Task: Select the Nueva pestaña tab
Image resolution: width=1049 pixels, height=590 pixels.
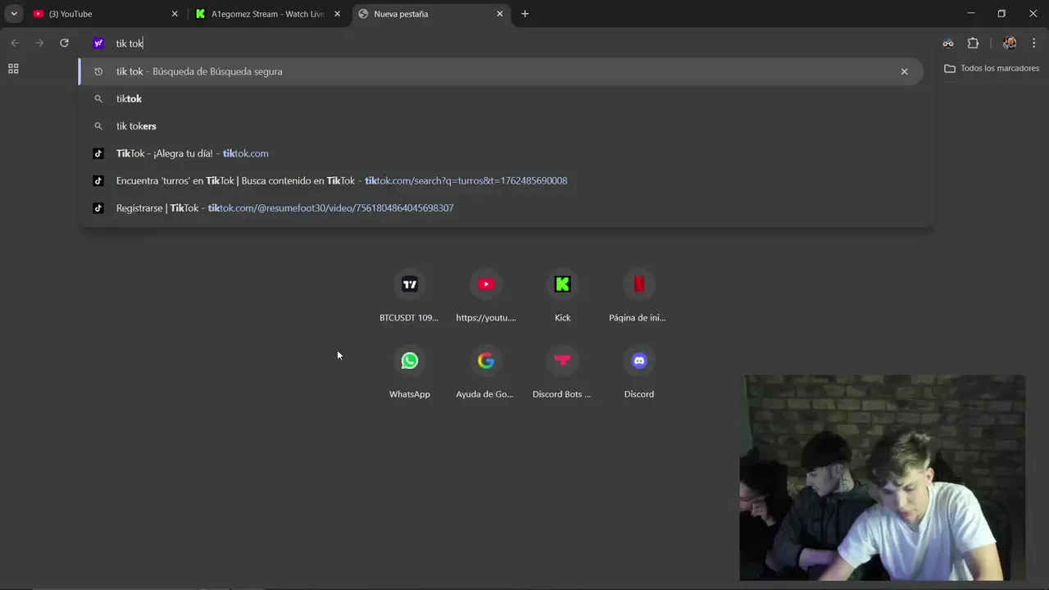Action: tap(431, 14)
